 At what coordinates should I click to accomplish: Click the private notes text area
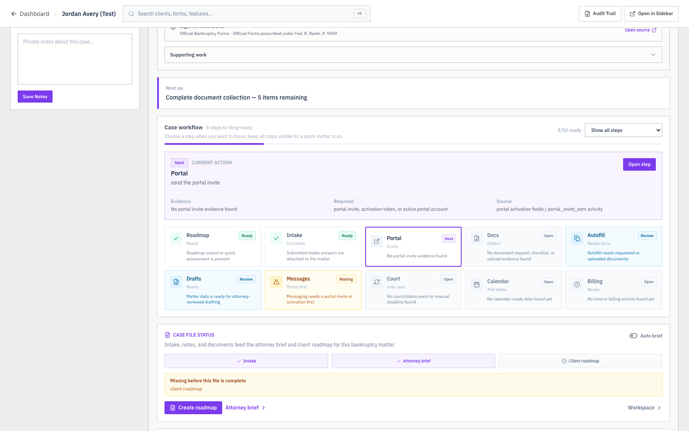click(x=75, y=59)
